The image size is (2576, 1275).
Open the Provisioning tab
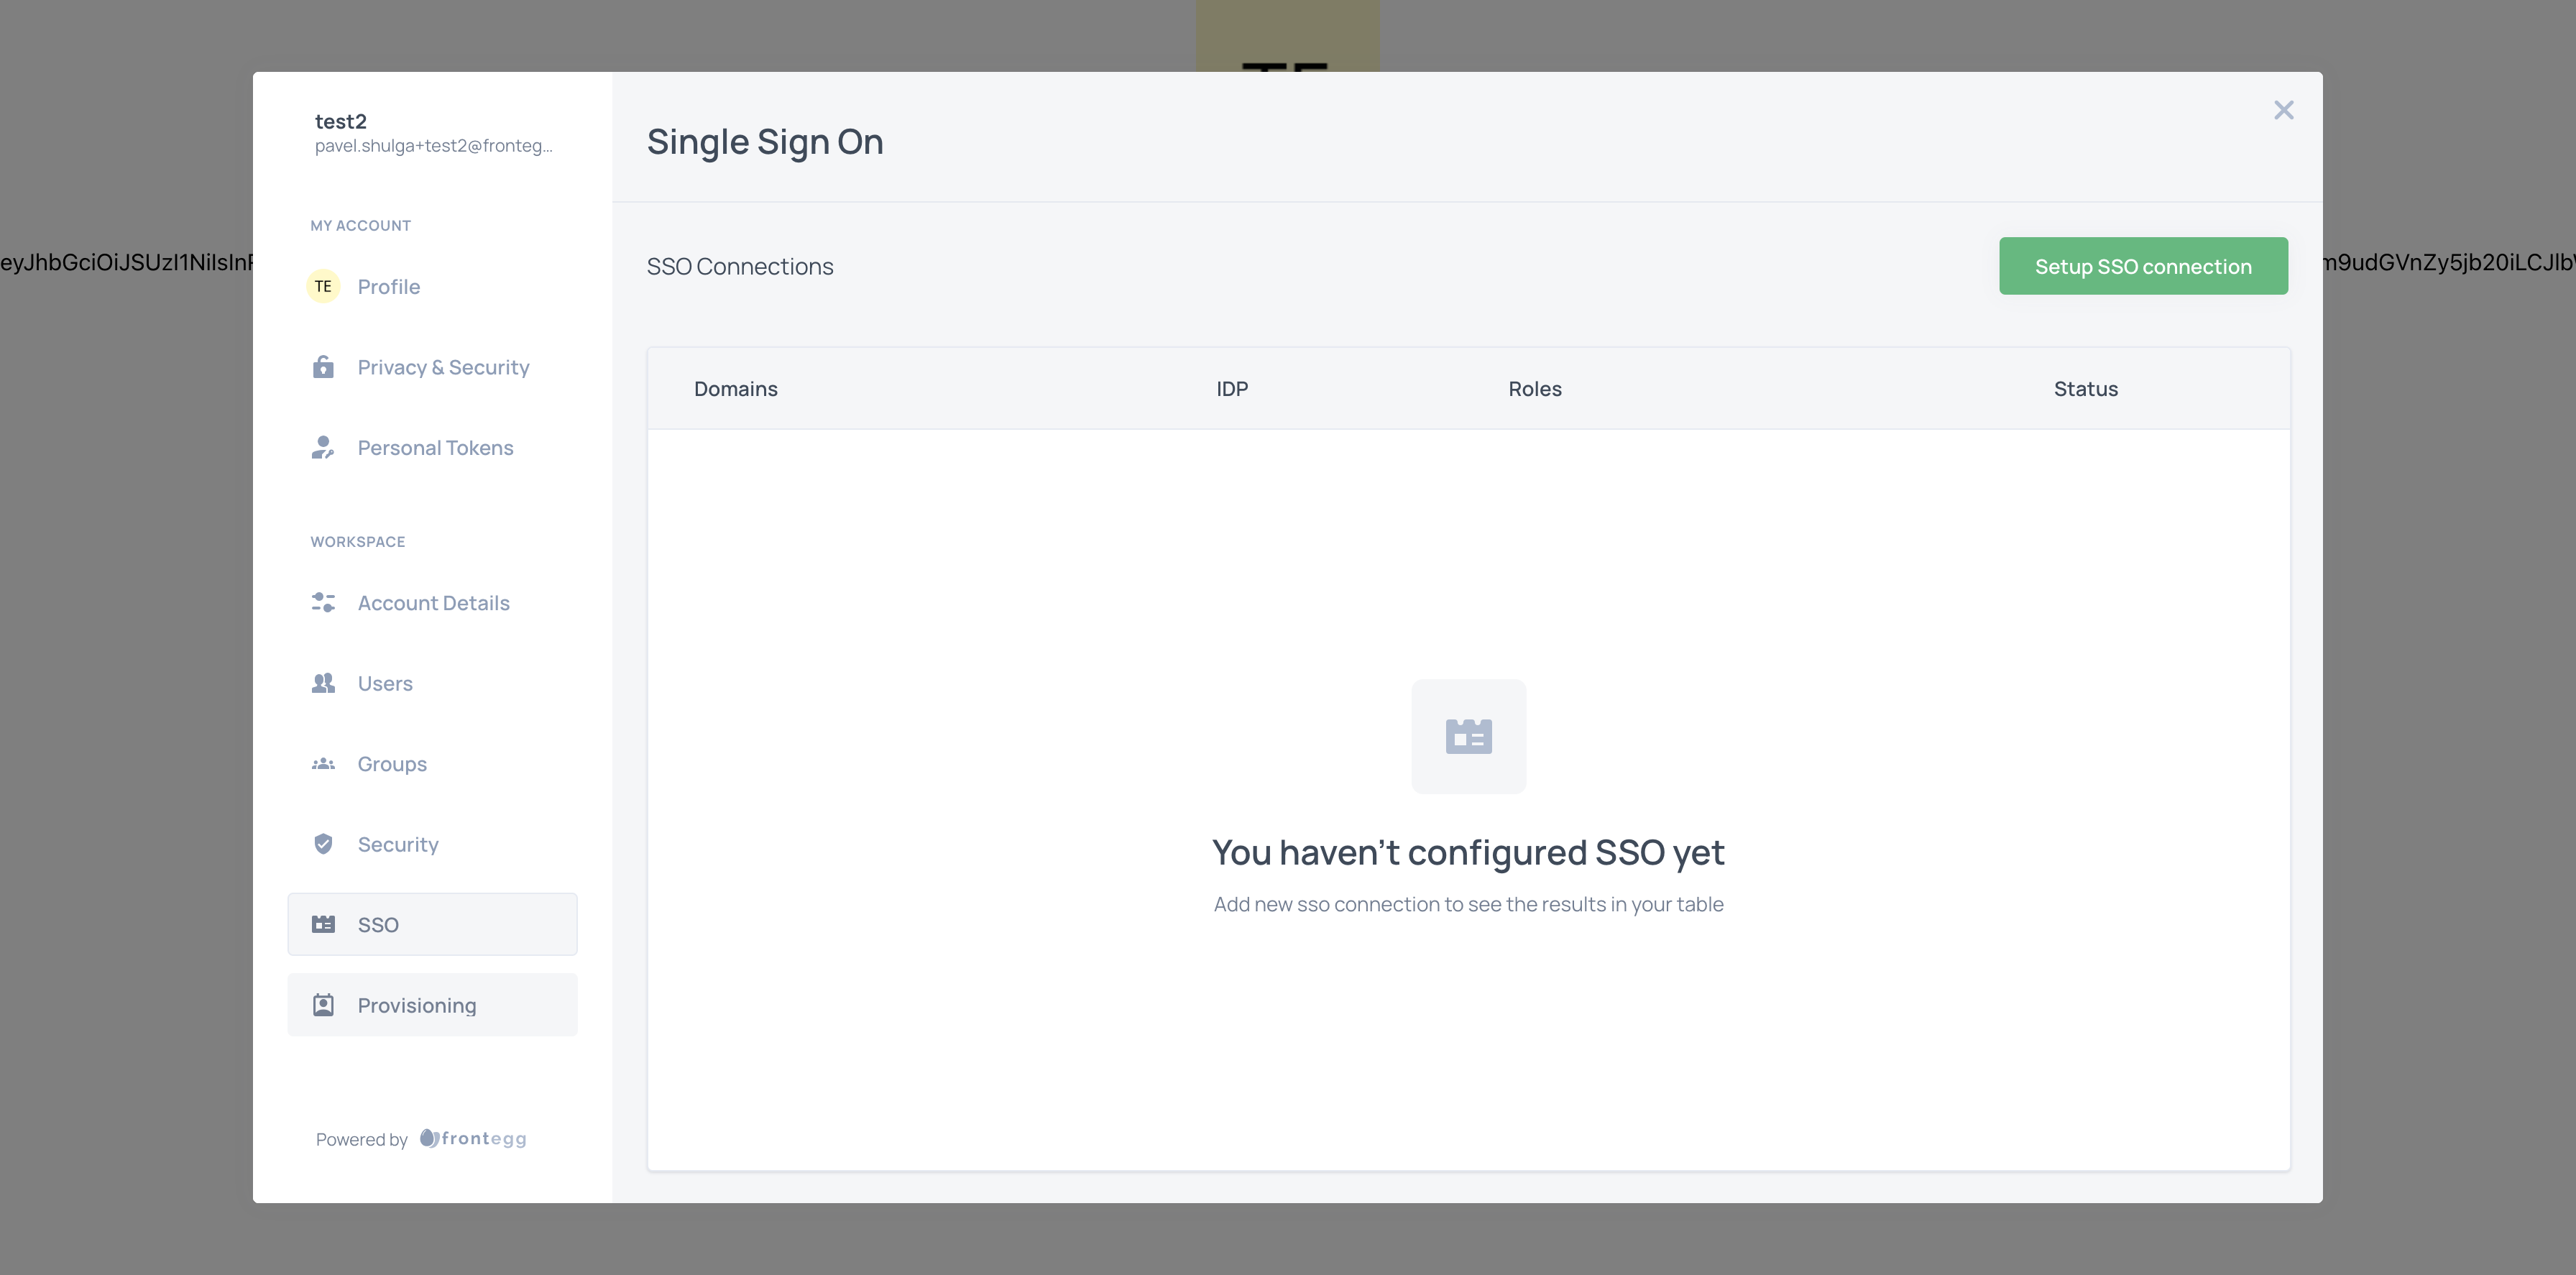417,1005
